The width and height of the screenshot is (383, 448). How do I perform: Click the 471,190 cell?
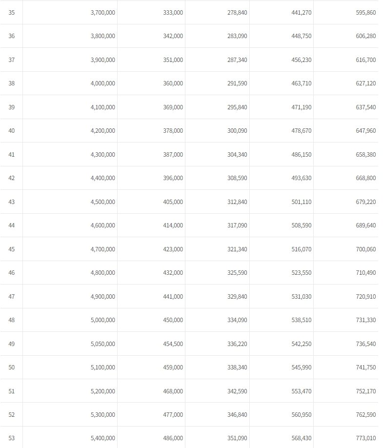(302, 107)
